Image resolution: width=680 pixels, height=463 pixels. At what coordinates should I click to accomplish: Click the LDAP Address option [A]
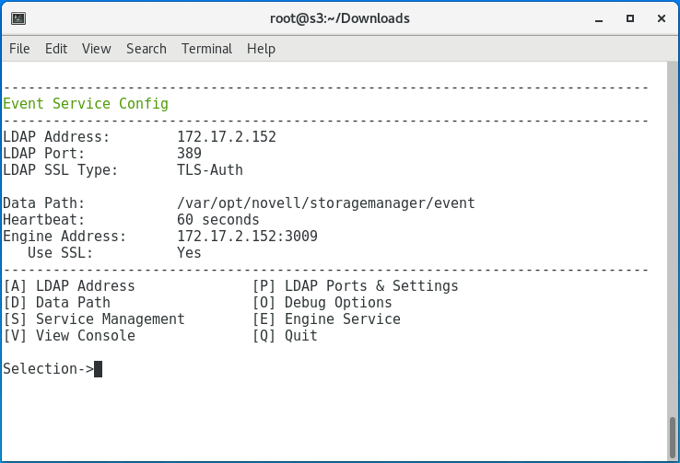pyautogui.click(x=69, y=286)
